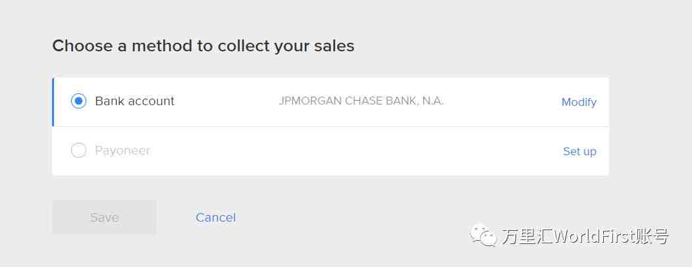Click the WorldFirst watermark text

pos(585,237)
